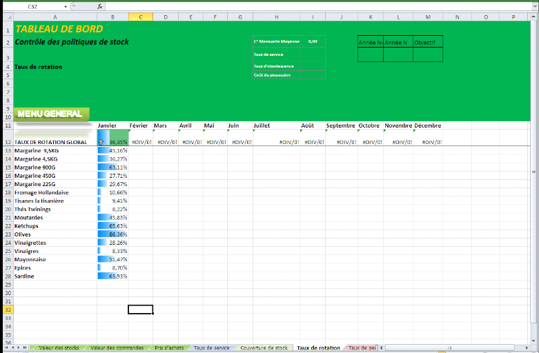Click the up arrow icon in Janvier cell
The width and height of the screenshot is (539, 353).
pyautogui.click(x=101, y=142)
